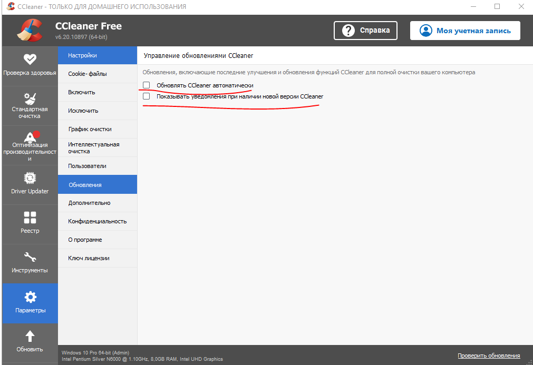
Task: Click version text v6.20.10897 (64-bit)
Action: click(x=81, y=37)
